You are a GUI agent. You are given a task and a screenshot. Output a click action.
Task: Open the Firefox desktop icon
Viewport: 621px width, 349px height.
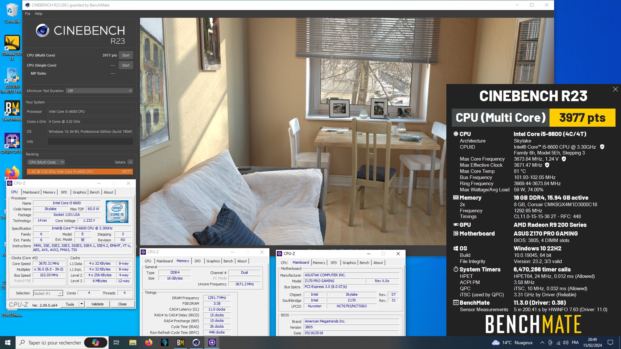click(x=12, y=173)
